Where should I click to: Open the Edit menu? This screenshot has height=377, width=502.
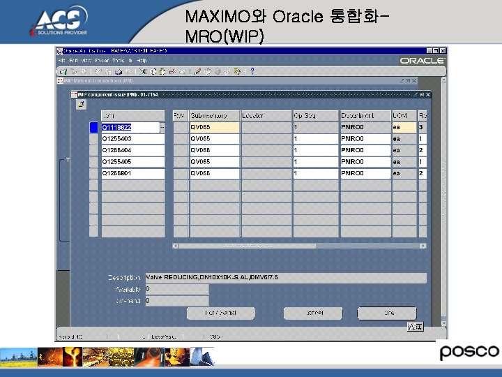click(x=73, y=60)
